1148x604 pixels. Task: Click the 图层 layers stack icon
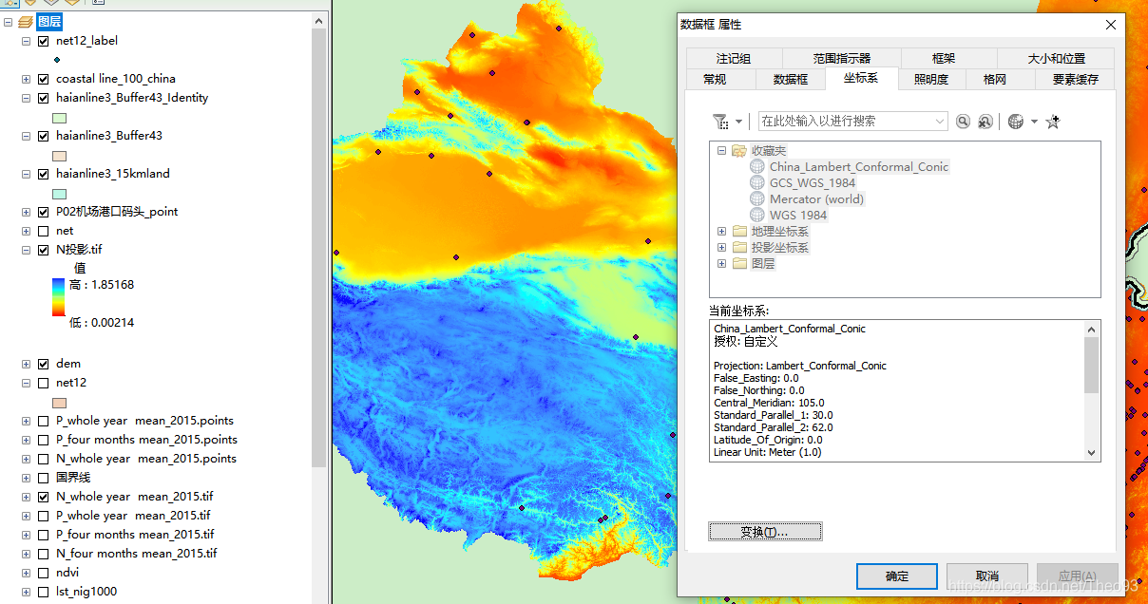(26, 22)
